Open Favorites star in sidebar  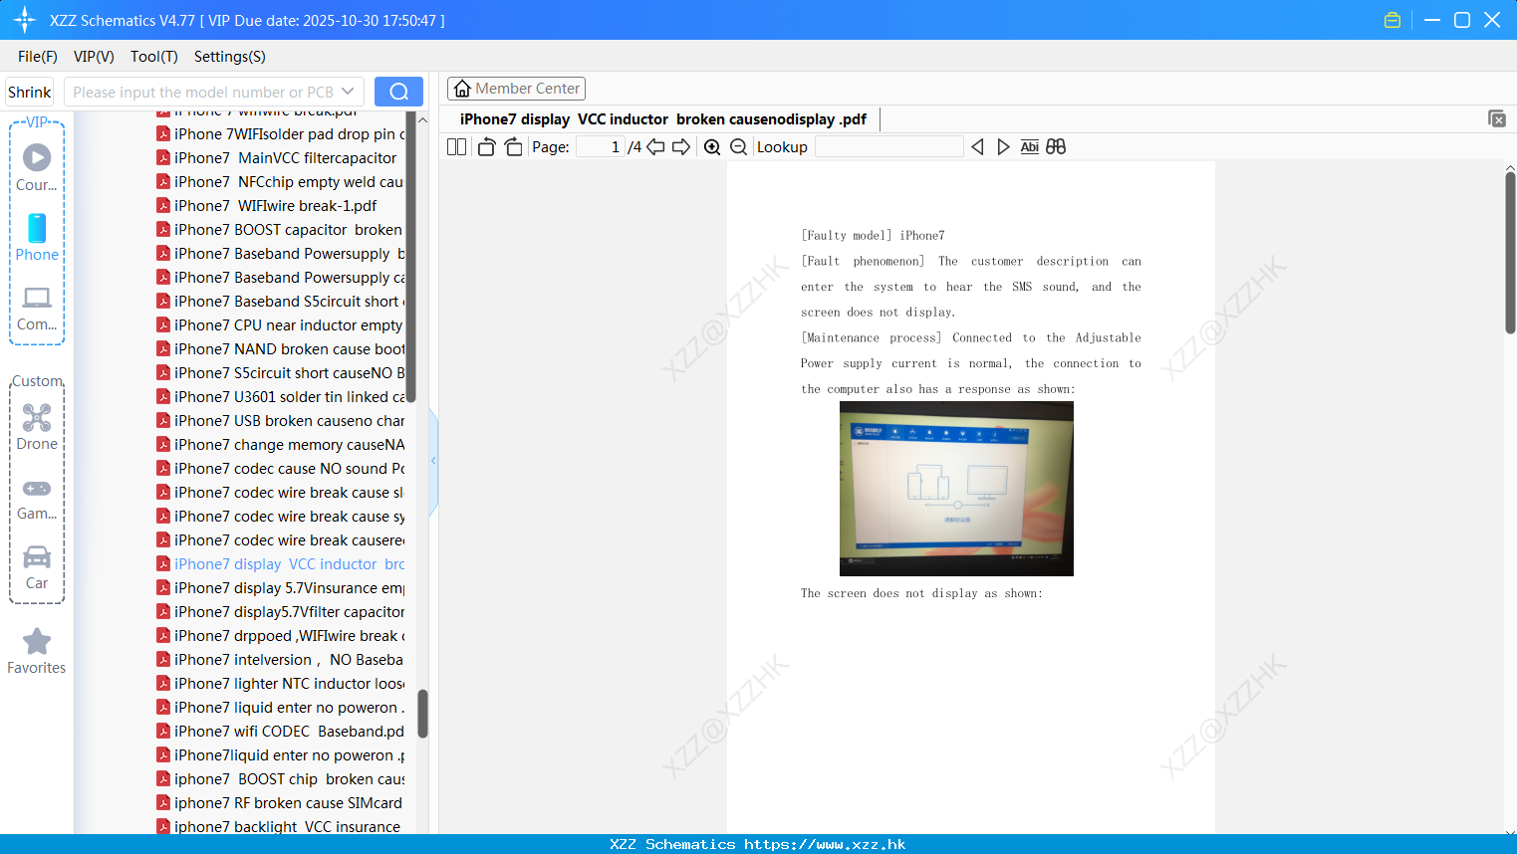(37, 651)
